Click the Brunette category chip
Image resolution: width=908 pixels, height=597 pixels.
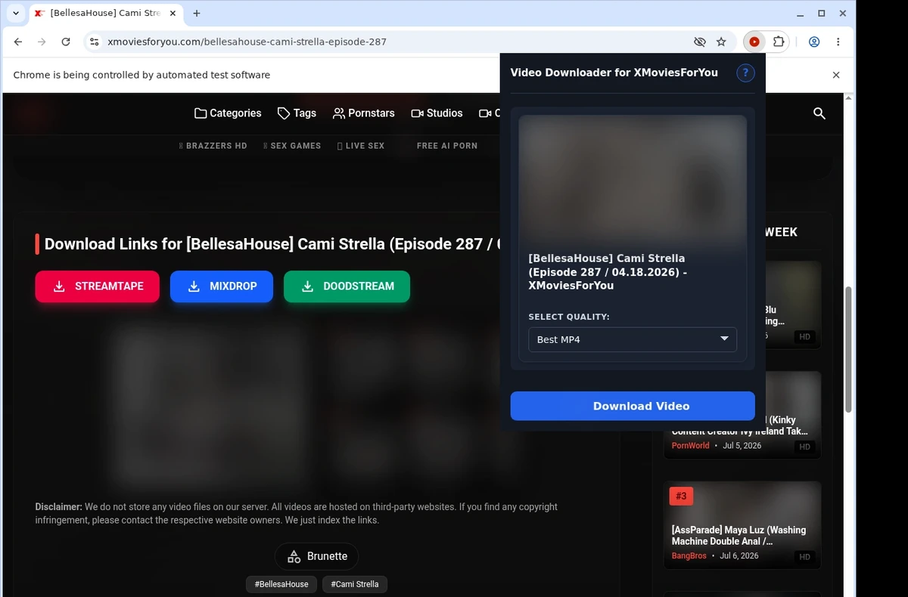[x=317, y=556]
